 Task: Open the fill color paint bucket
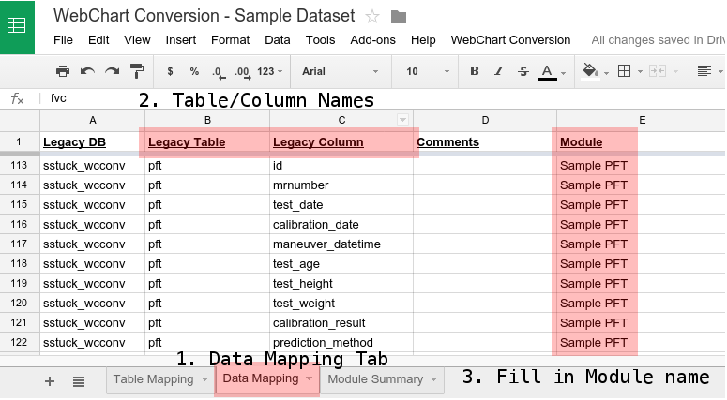(x=591, y=71)
